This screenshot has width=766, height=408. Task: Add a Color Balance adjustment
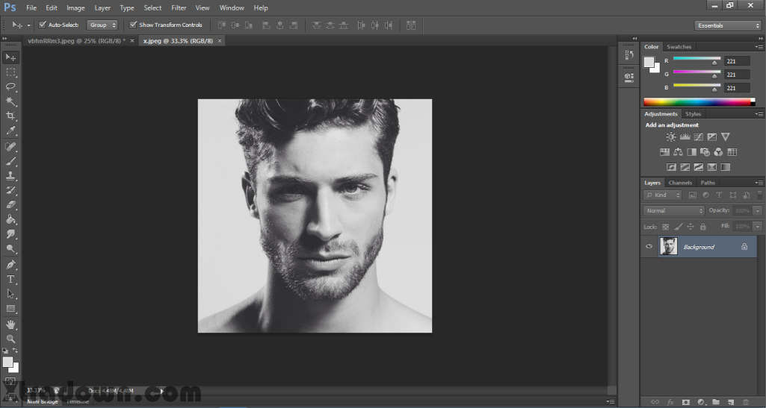(x=678, y=152)
